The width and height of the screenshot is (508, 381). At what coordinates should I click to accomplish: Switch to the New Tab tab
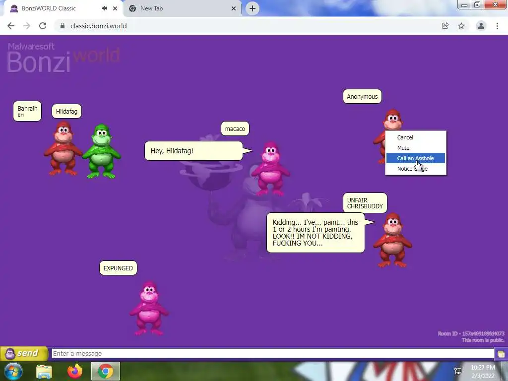[182, 8]
